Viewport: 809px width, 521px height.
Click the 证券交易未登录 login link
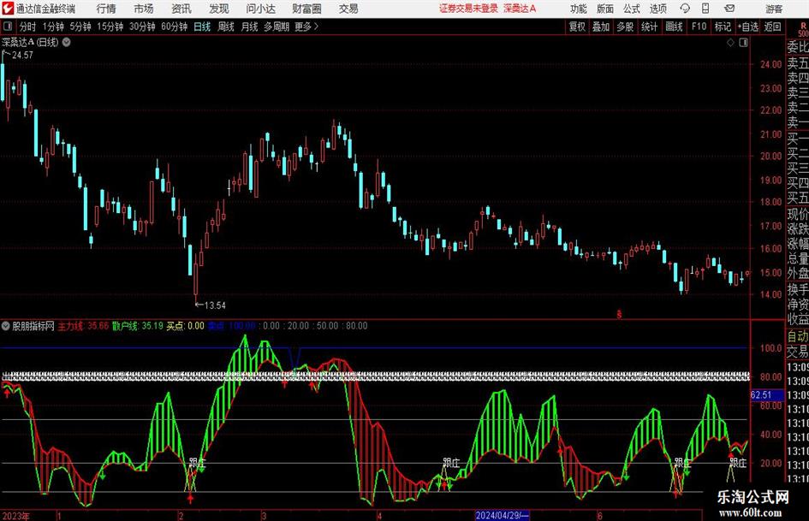pyautogui.click(x=467, y=9)
